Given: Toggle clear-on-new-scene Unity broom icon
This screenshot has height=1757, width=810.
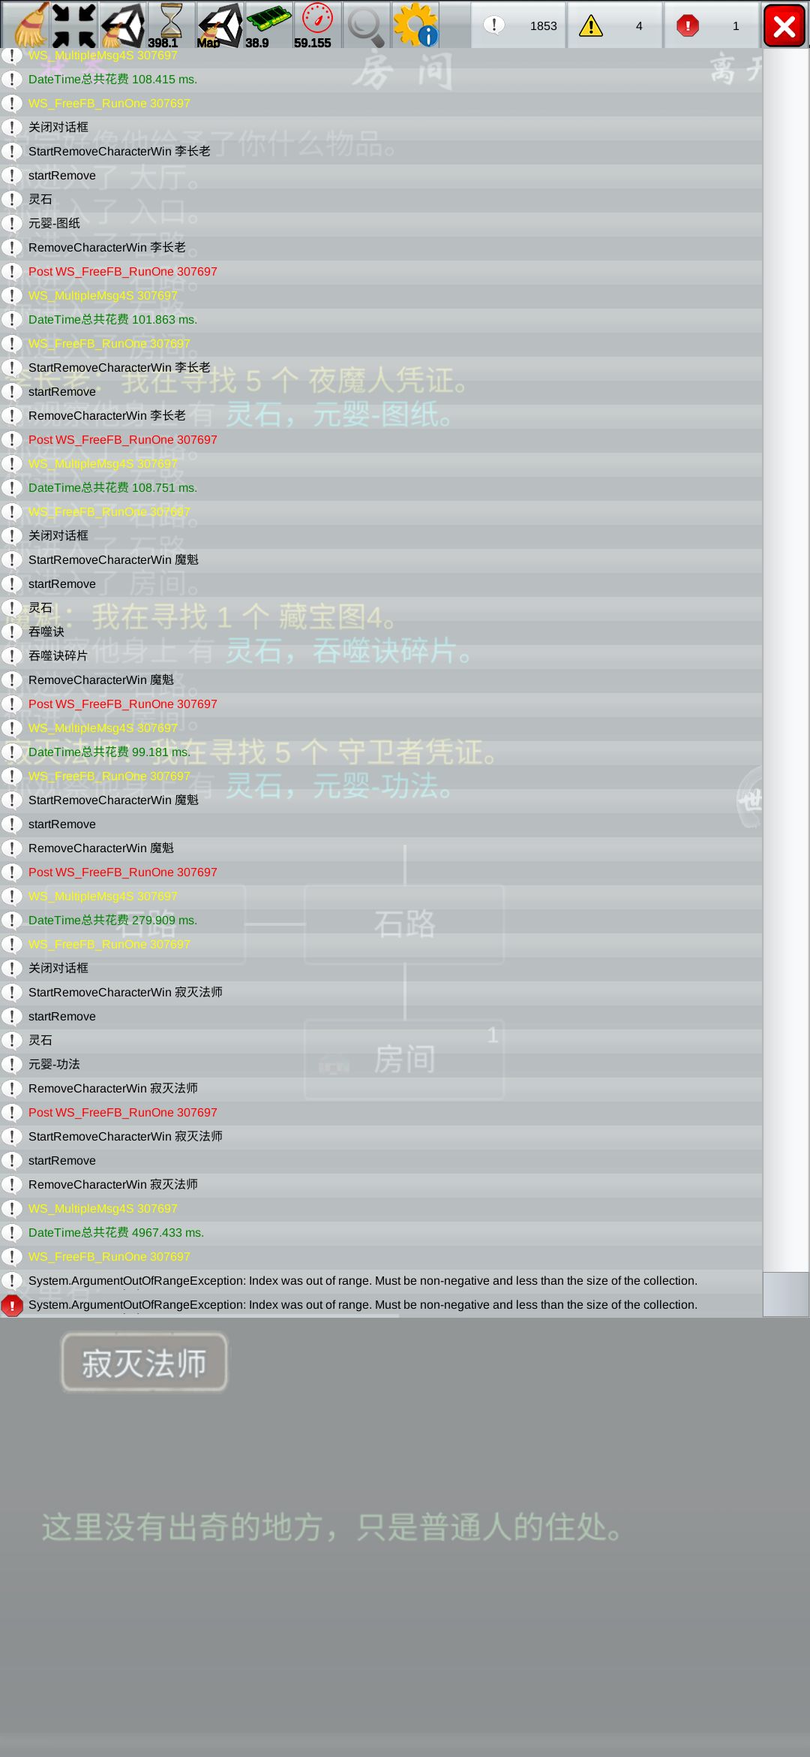Looking at the screenshot, I should pyautogui.click(x=122, y=25).
